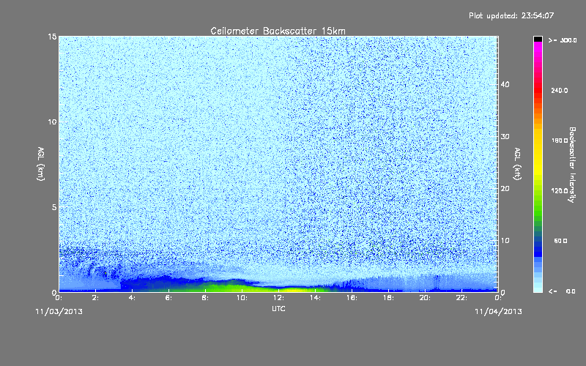This screenshot has height=366, width=586.
Task: Click the black top swatch of the colorbar
Action: 538,39
